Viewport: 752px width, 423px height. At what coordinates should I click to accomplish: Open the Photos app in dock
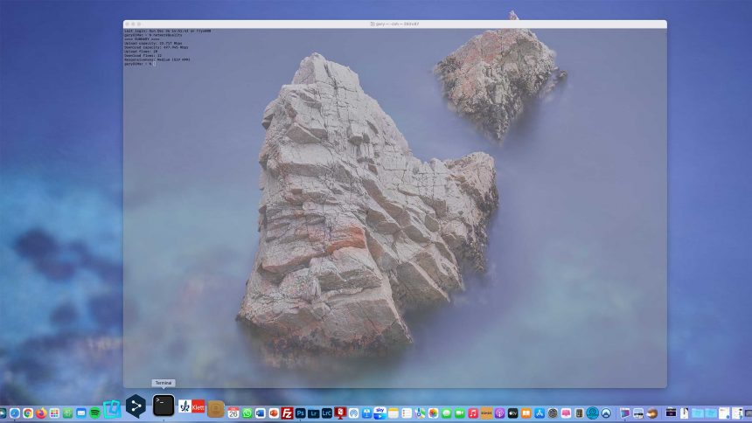click(x=433, y=413)
